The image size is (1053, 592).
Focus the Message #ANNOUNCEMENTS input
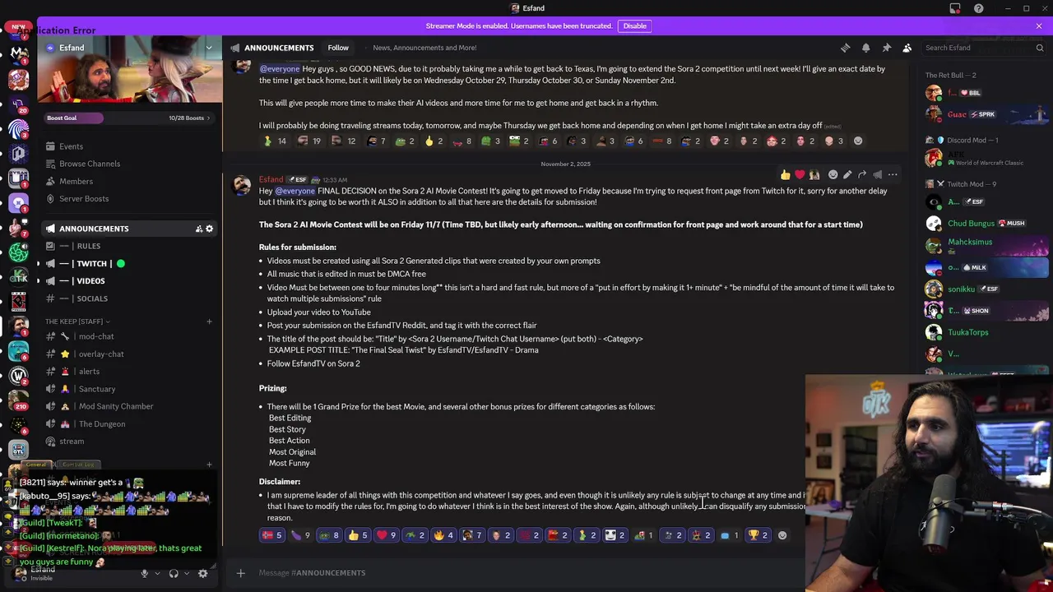click(x=526, y=572)
